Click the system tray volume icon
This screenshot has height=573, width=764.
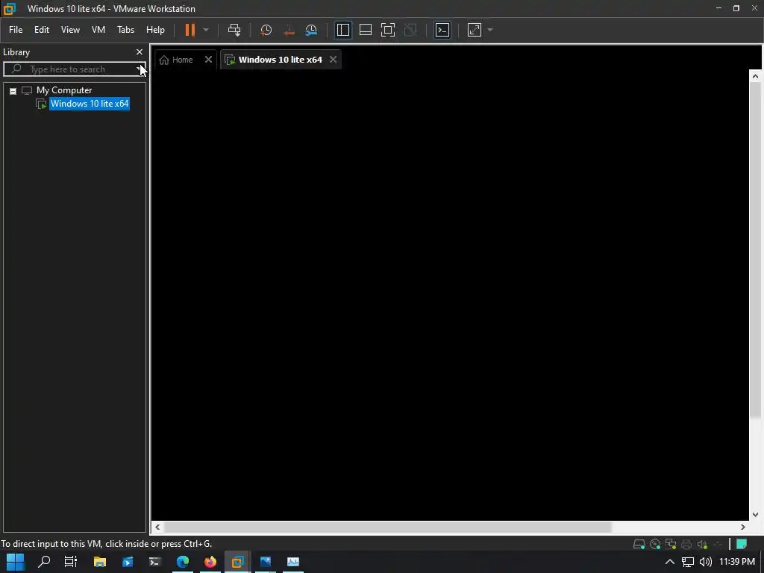pos(706,562)
